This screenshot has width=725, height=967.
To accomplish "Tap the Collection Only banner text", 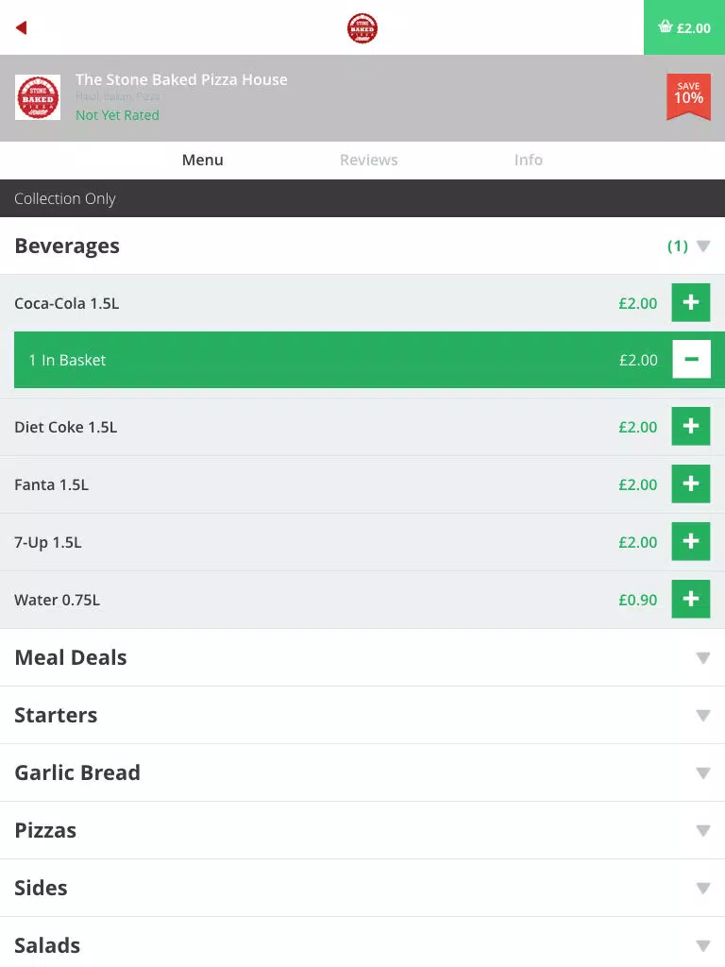I will click(x=65, y=198).
